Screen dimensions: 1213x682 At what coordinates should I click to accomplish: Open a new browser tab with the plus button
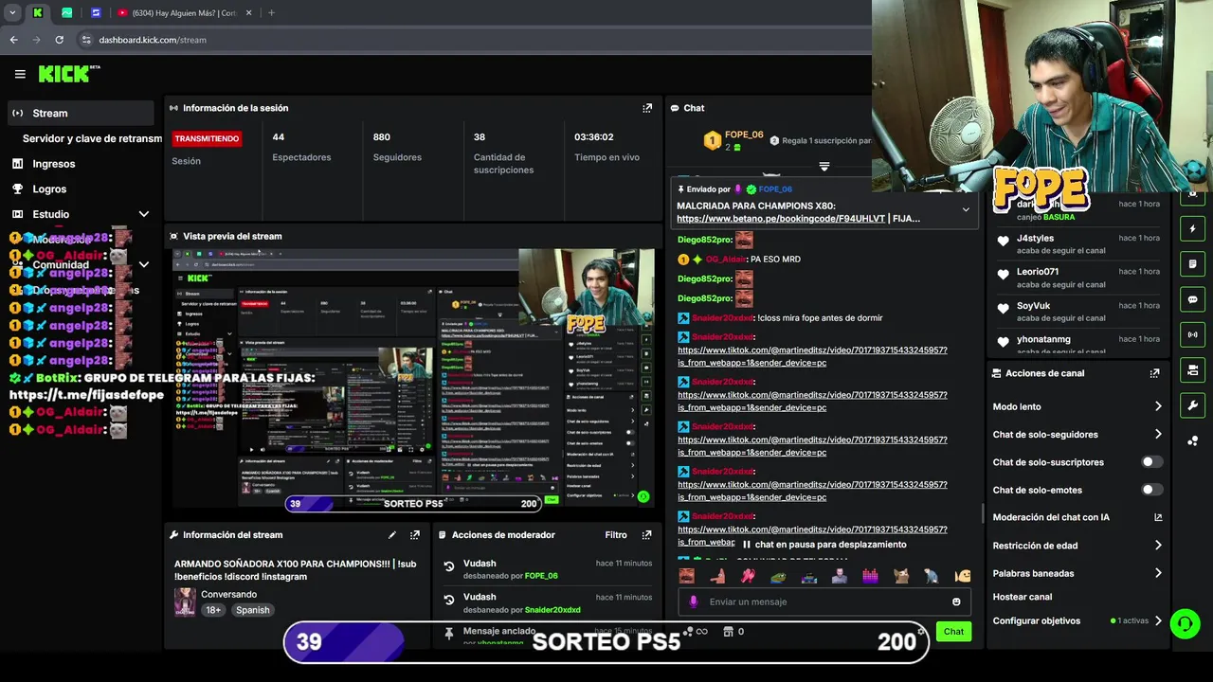pyautogui.click(x=271, y=13)
